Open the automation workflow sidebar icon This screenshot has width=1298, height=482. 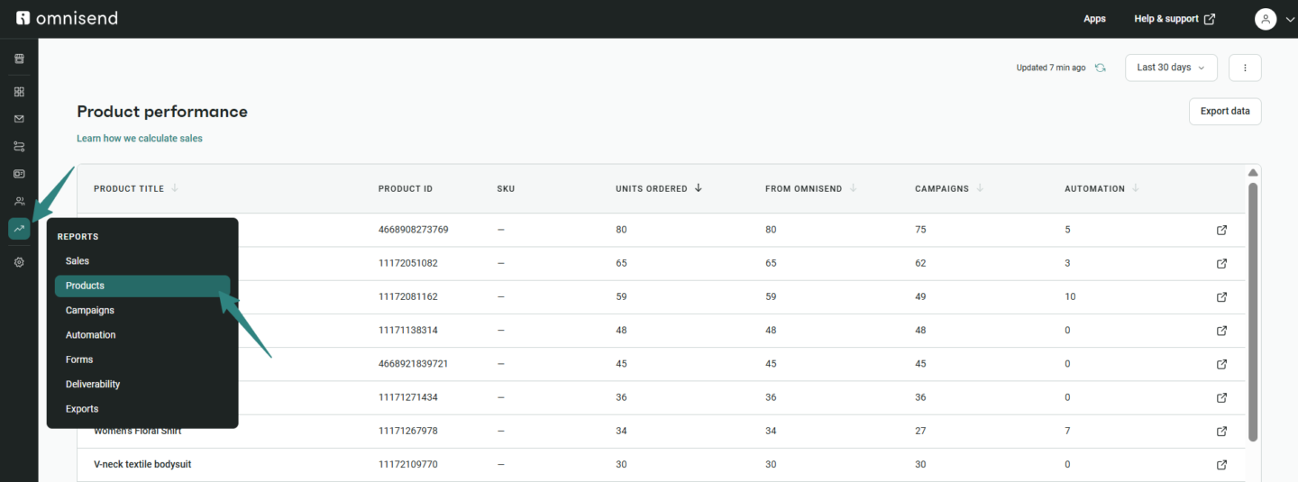[19, 146]
